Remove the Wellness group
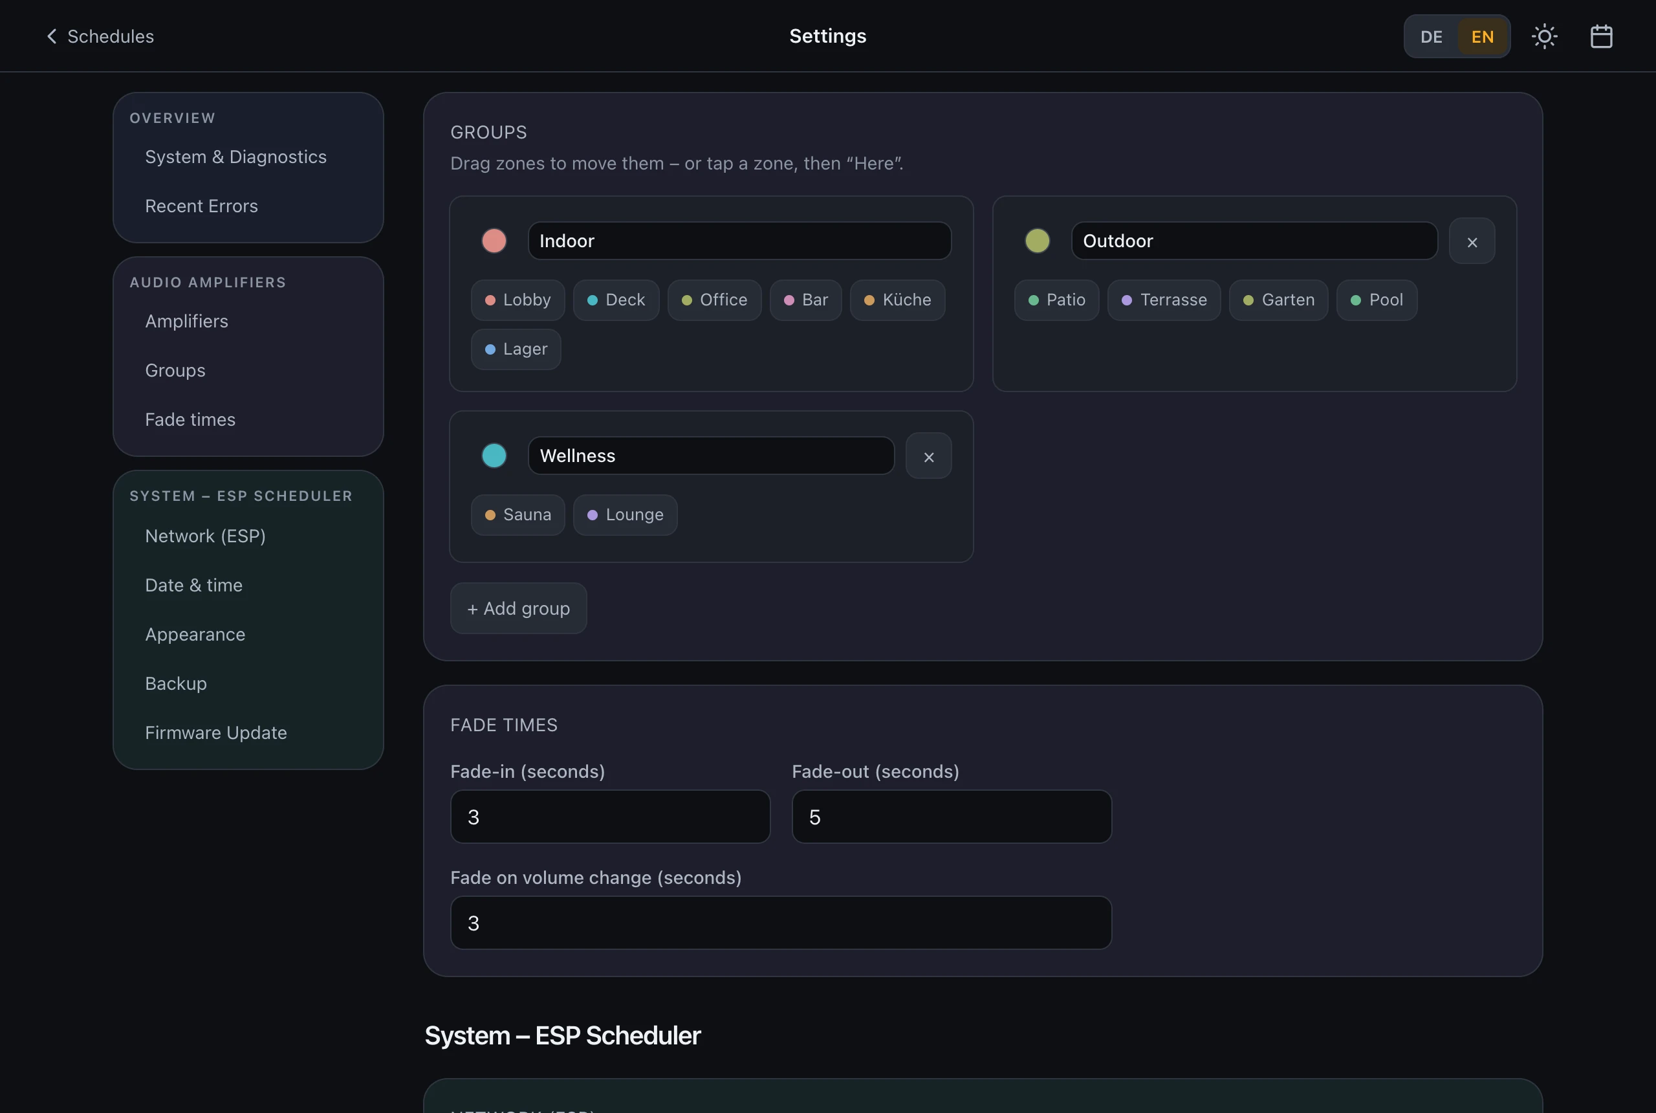Viewport: 1656px width, 1113px height. (x=929, y=456)
